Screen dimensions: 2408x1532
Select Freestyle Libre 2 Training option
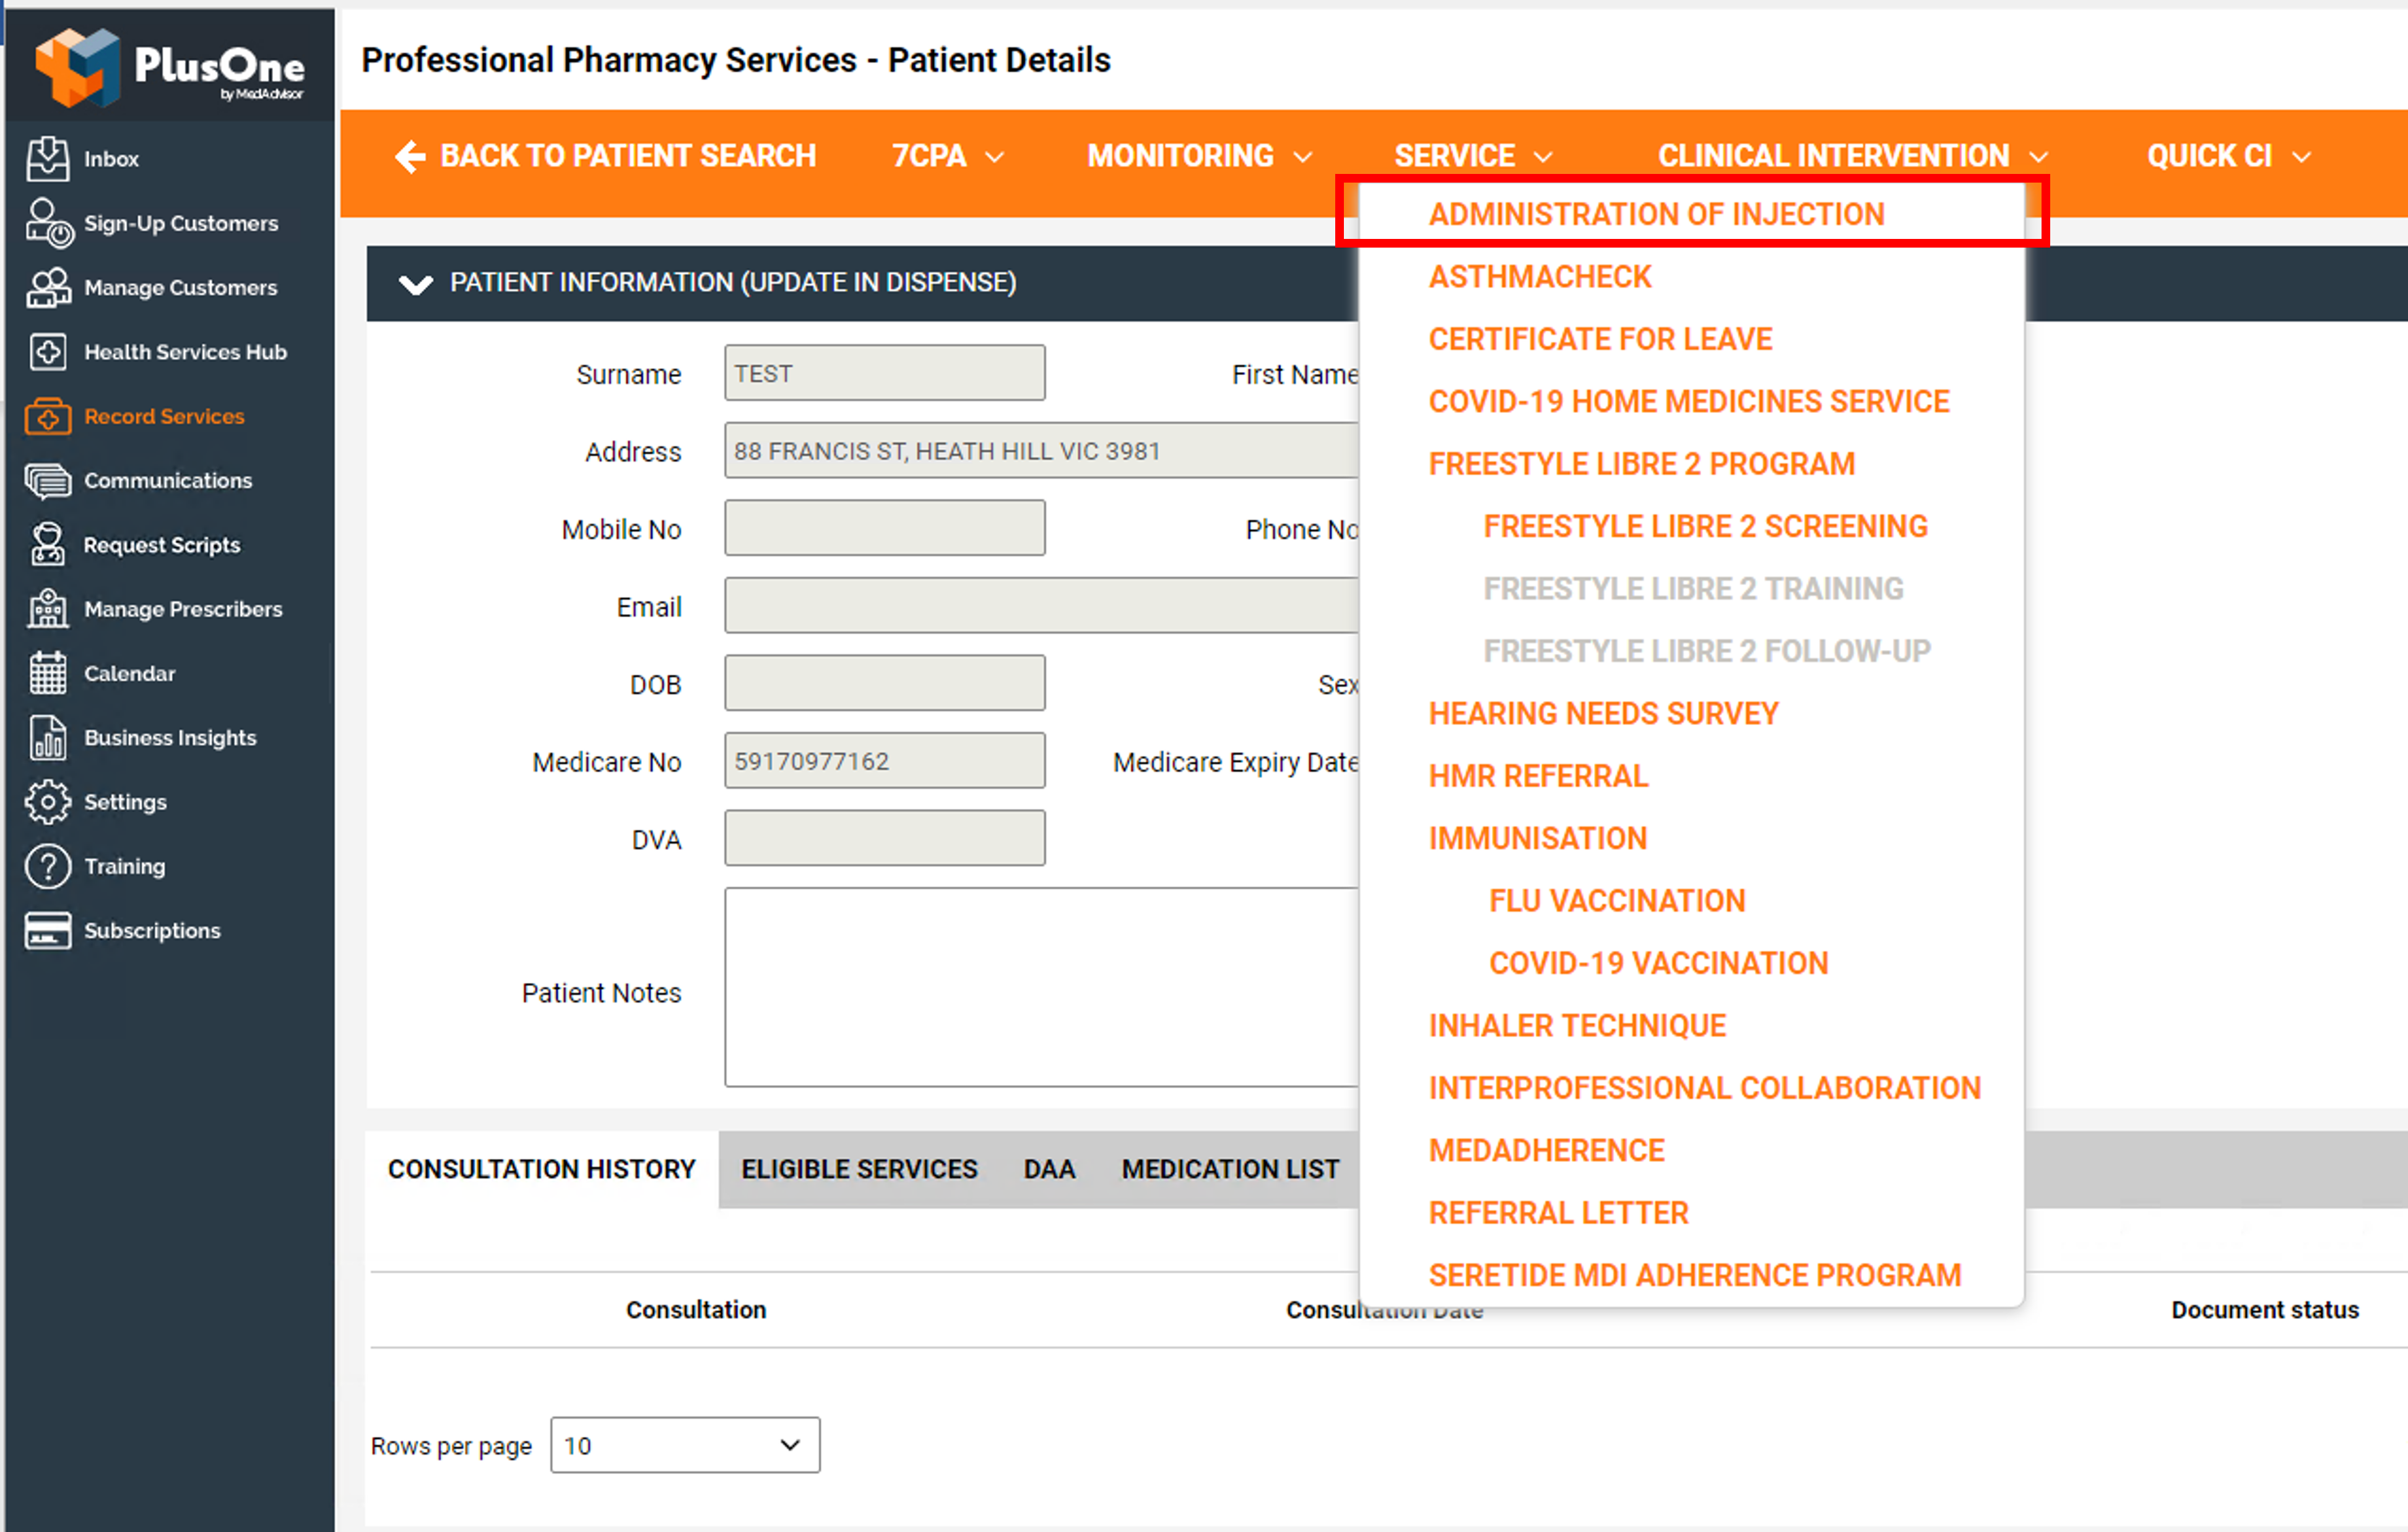click(1693, 589)
